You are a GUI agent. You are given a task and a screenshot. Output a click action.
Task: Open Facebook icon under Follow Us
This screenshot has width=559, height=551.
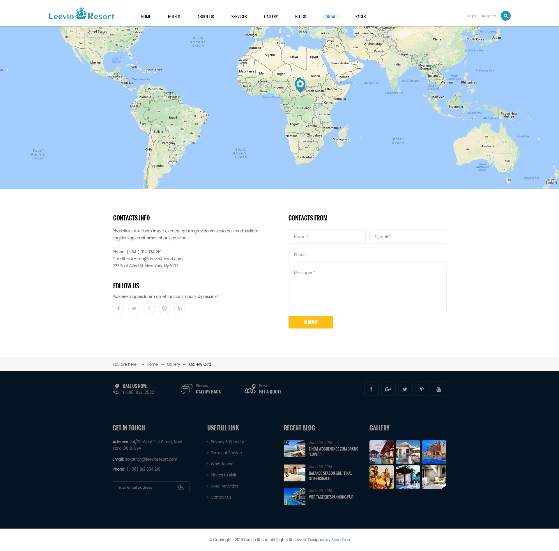(x=118, y=309)
